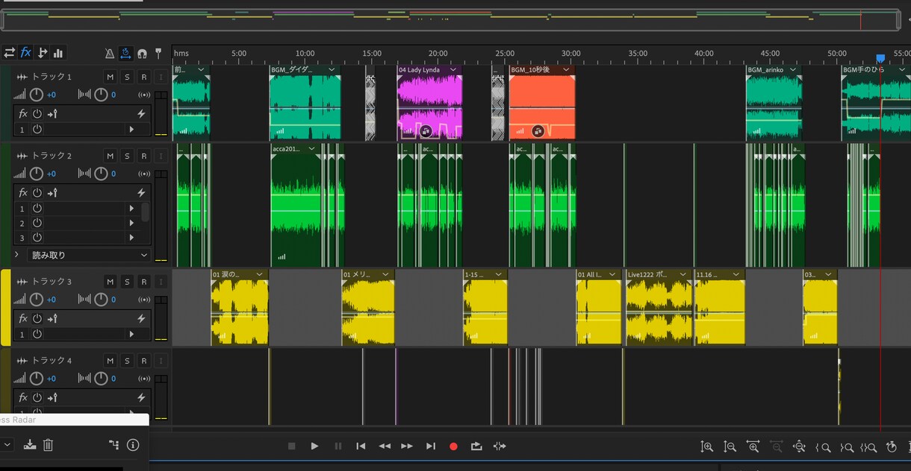This screenshot has width=911, height=471.
Task: Click Zoom Out amplitude icon
Action: 730,447
